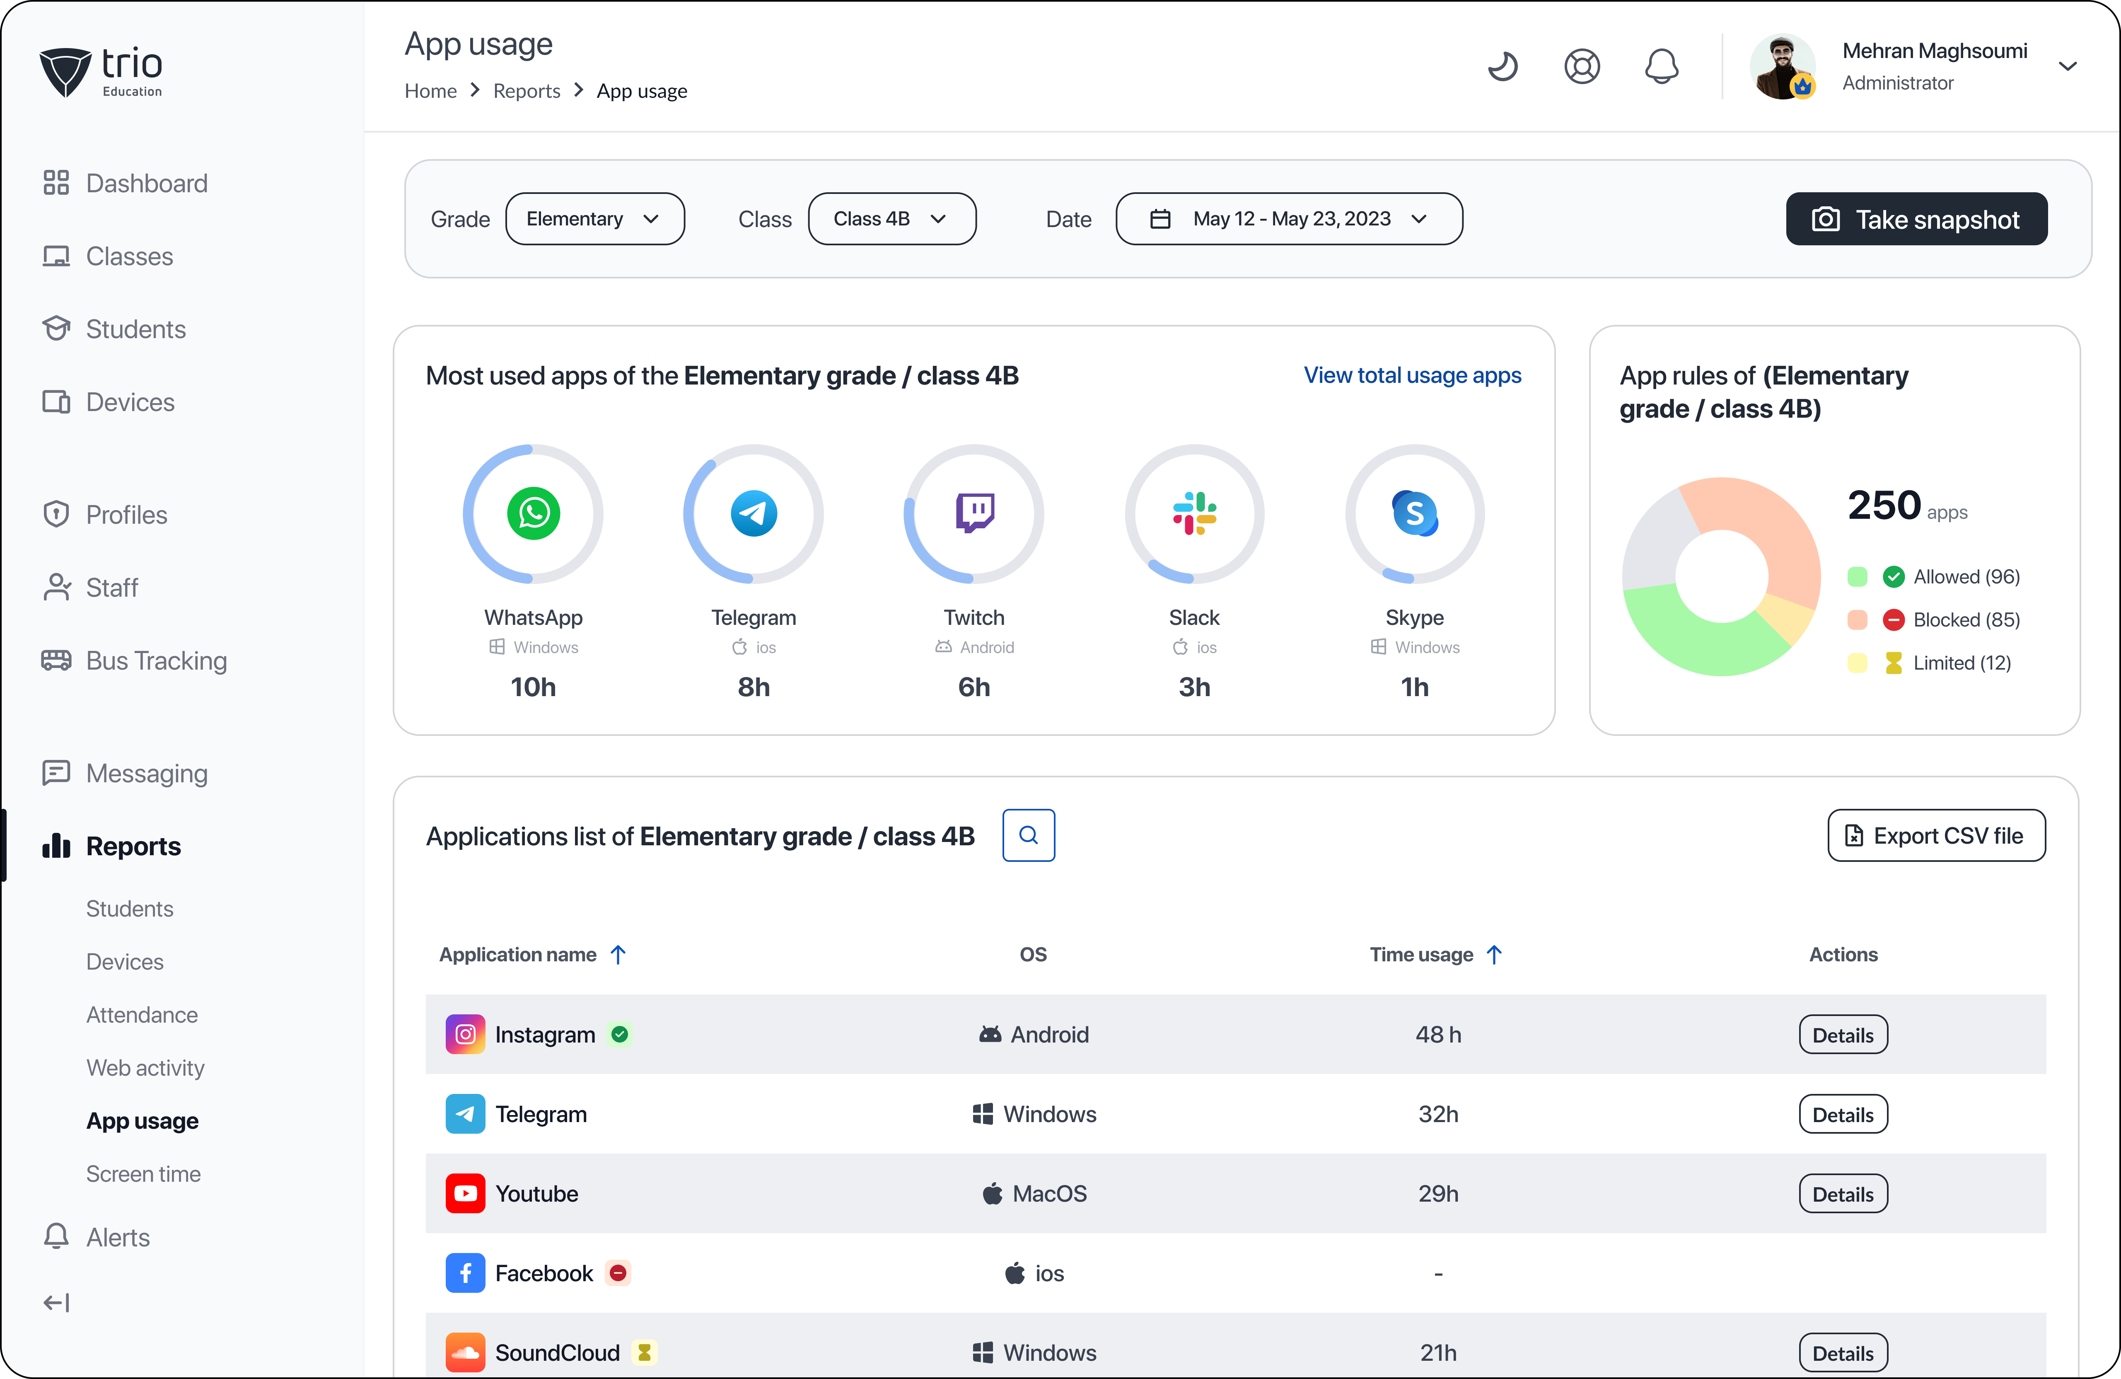Click the Blocked red legend icon
The image size is (2121, 1379).
(x=1894, y=619)
